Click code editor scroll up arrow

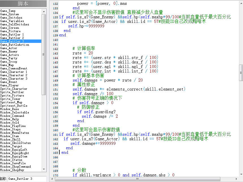coord(241,3)
